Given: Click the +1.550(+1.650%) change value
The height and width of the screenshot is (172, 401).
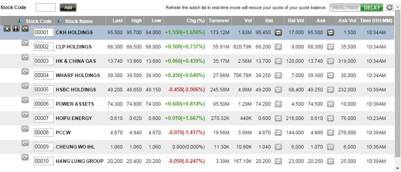Looking at the screenshot, I should [x=185, y=33].
